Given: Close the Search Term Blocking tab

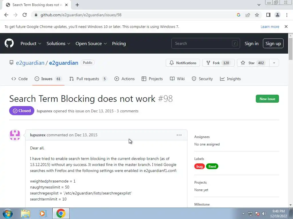Looking at the screenshot, I should coord(66,5).
